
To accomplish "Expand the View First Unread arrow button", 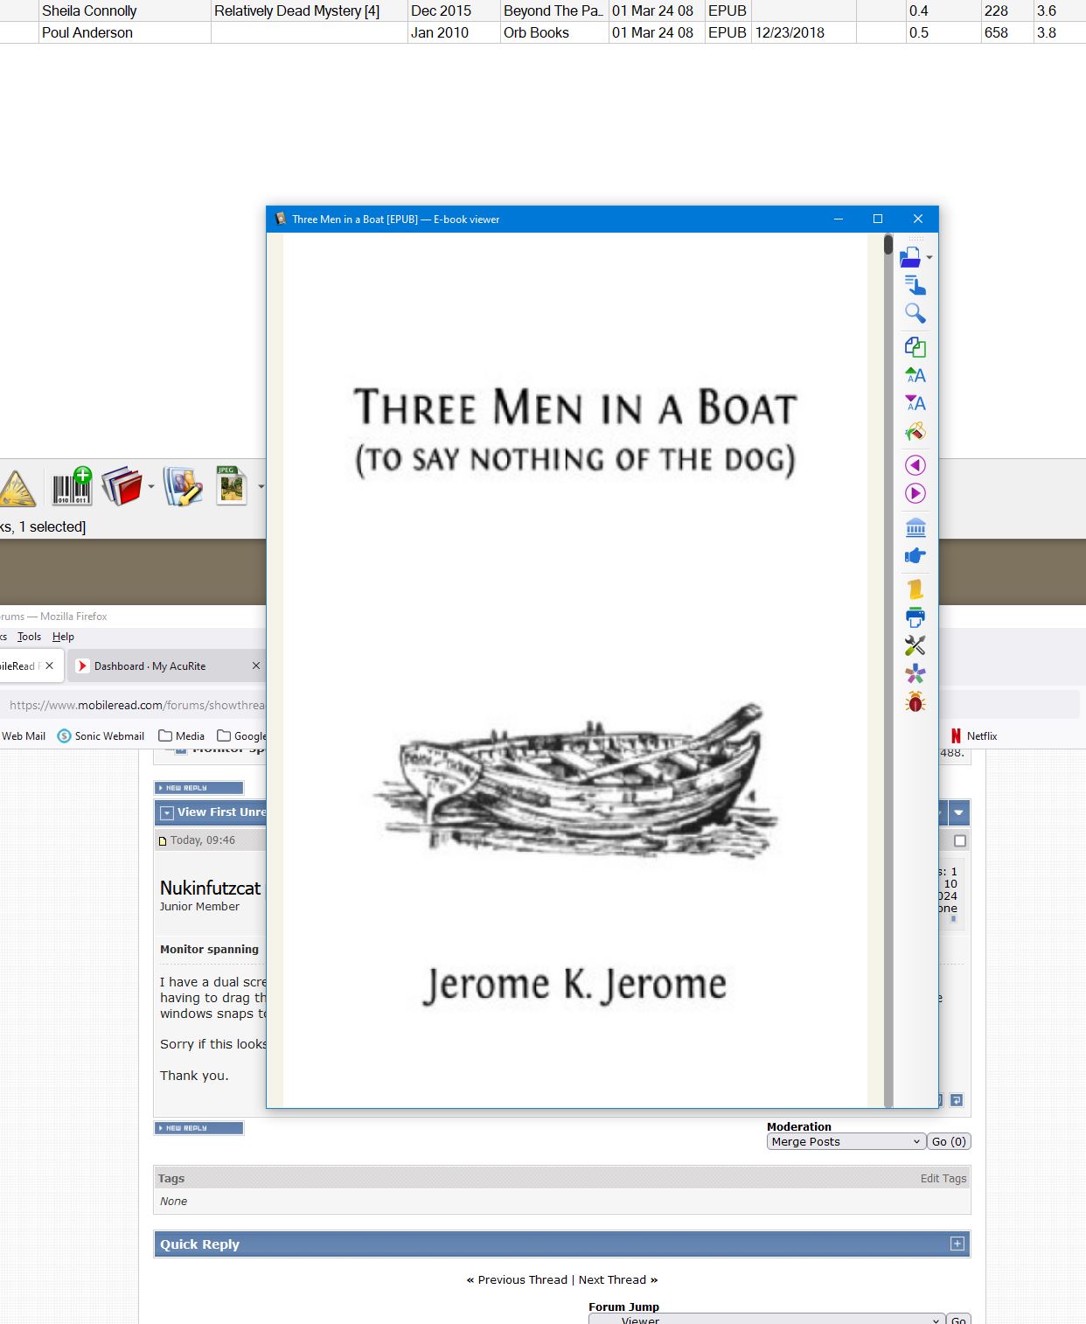I will [x=166, y=813].
